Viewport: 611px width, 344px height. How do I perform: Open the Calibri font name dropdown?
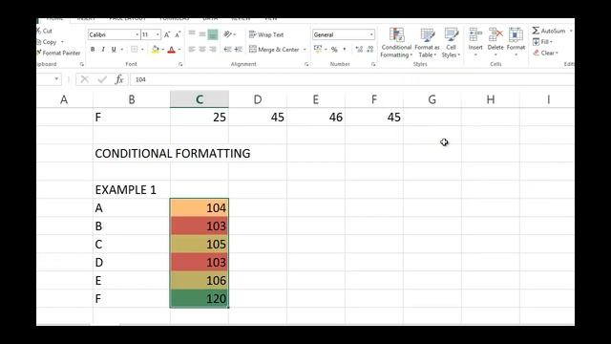(137, 34)
